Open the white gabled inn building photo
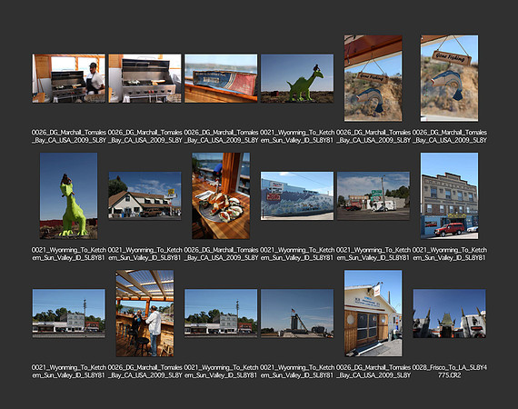The height and width of the screenshot is (409, 518). [144, 195]
